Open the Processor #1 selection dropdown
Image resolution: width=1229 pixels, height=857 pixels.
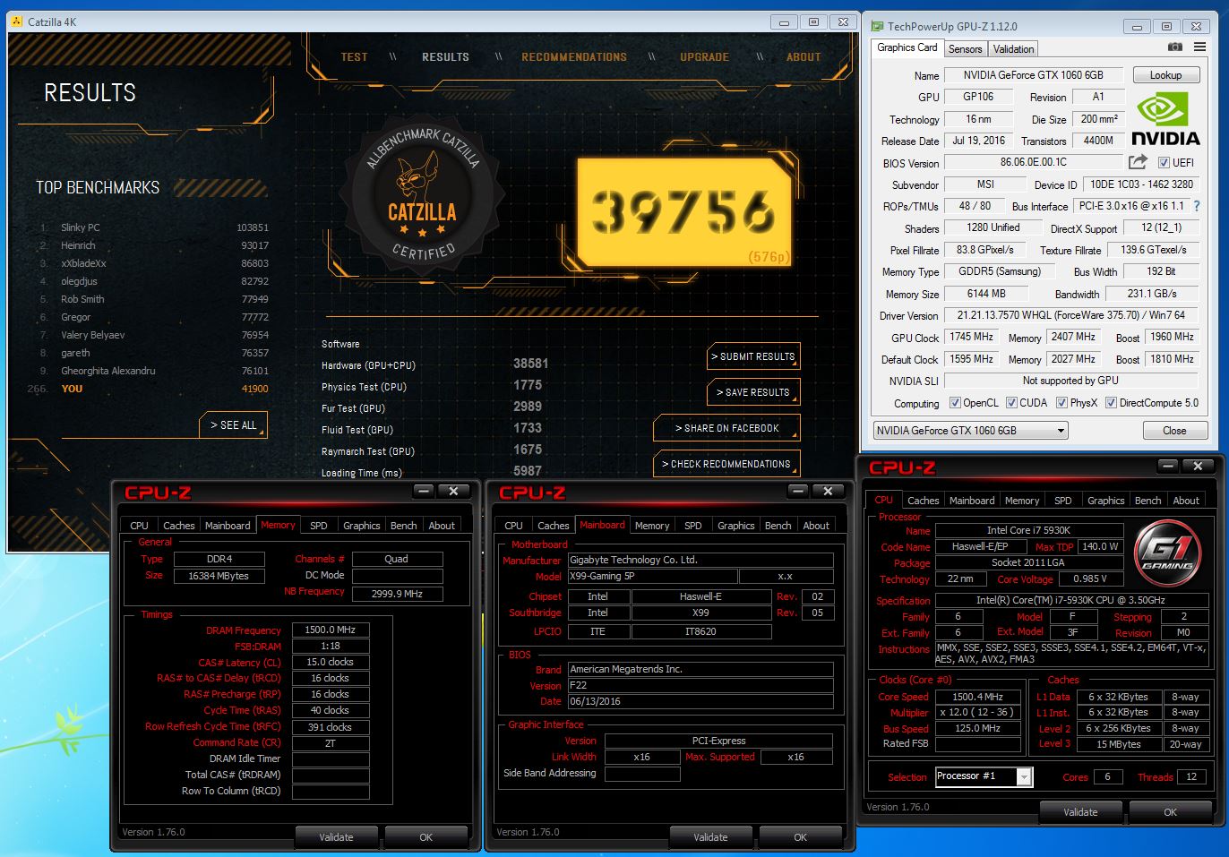(984, 776)
